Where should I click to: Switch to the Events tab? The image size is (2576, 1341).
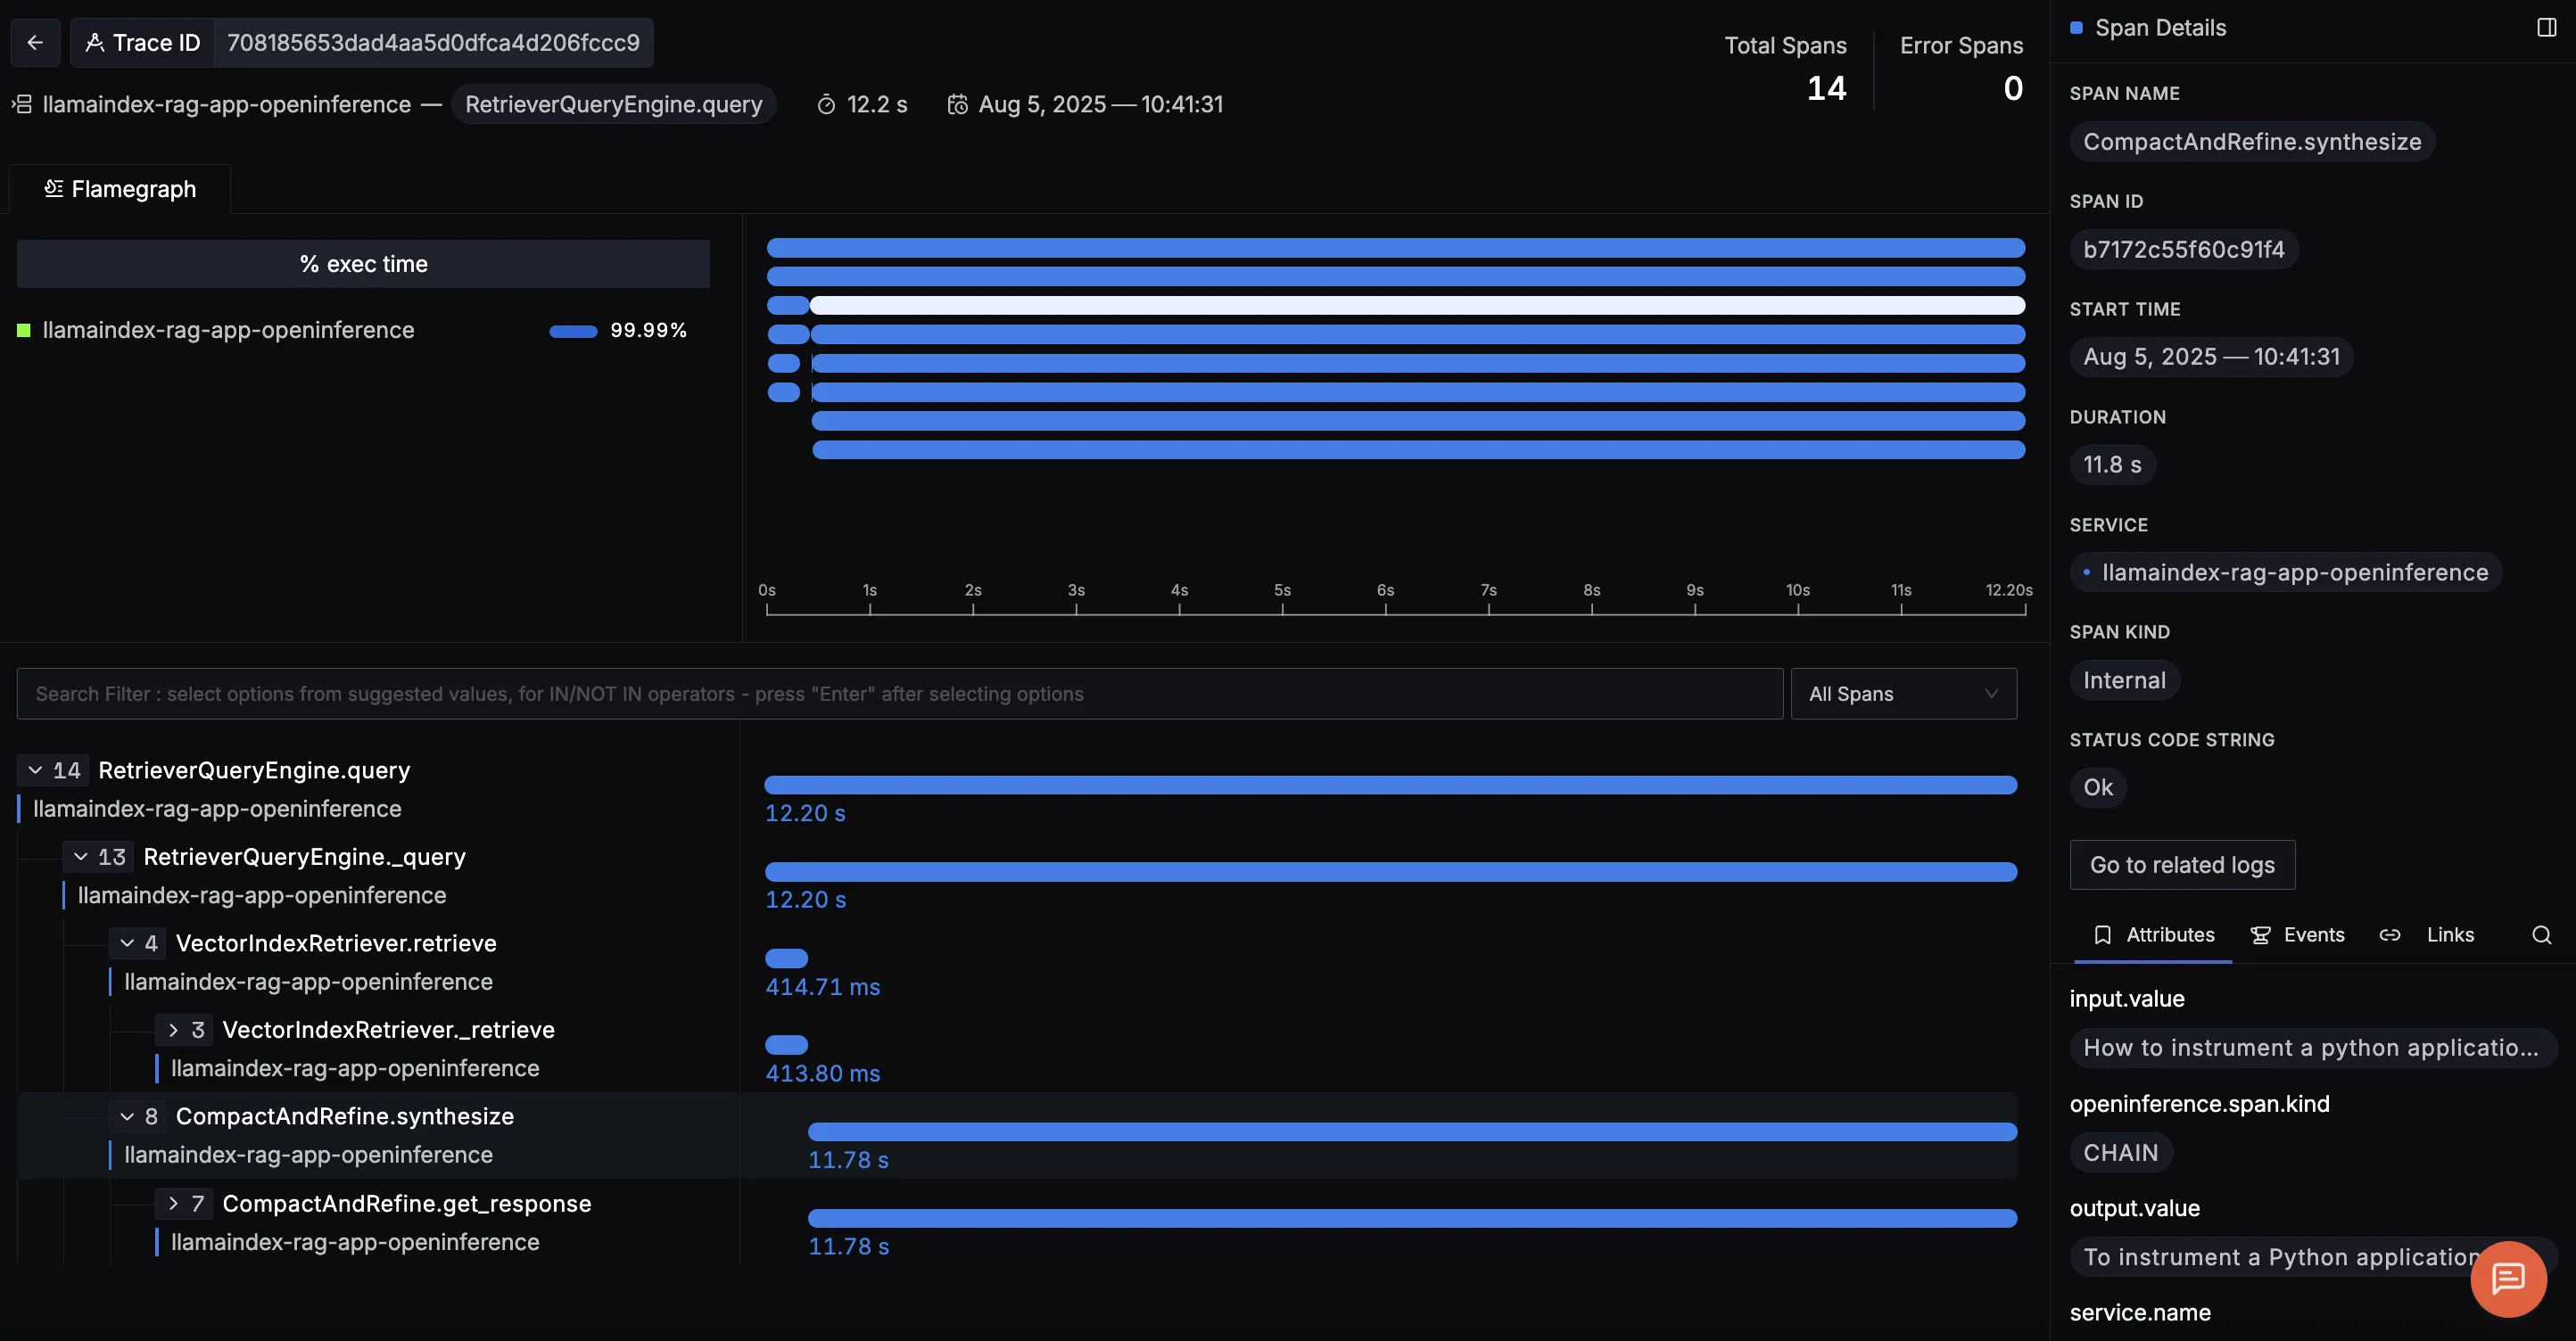click(2297, 935)
